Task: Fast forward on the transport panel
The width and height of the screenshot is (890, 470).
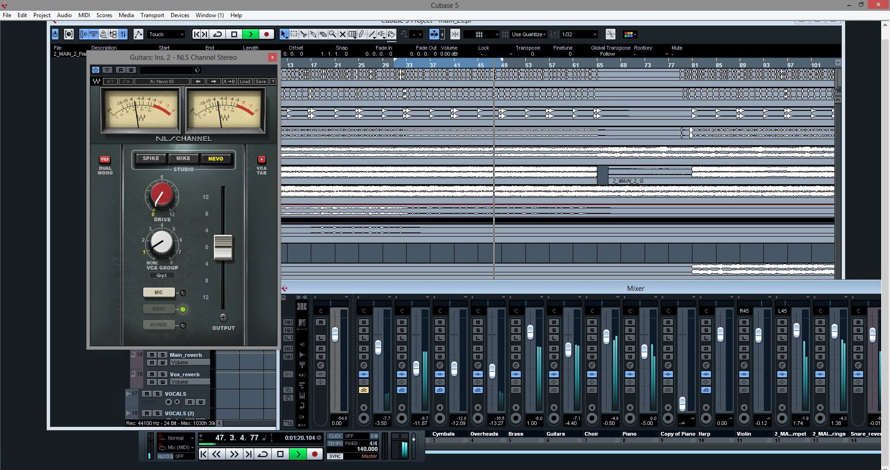Action: click(234, 454)
